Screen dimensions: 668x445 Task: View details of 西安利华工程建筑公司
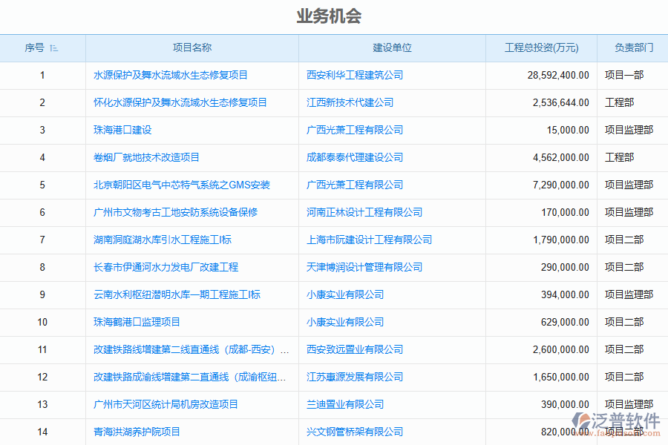(x=357, y=75)
